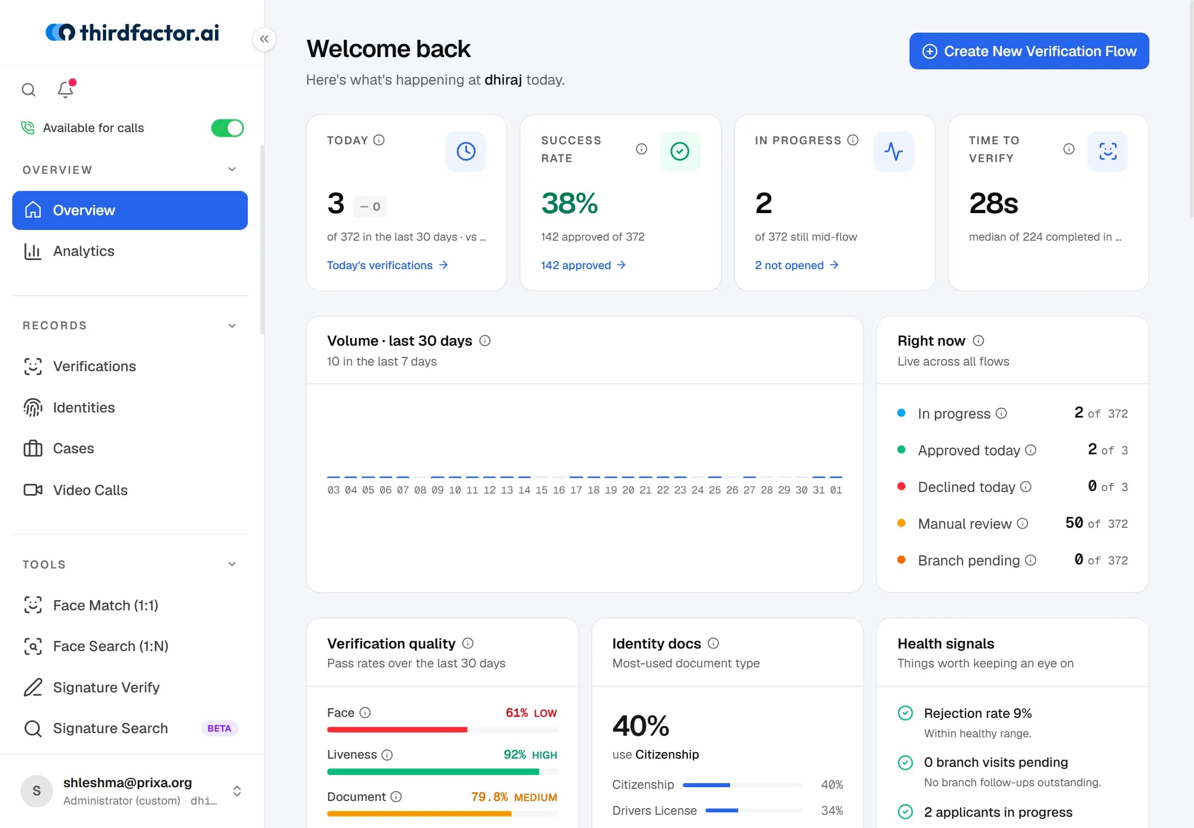This screenshot has height=828, width=1194.
Task: Open Identities page
Action: [129, 408]
